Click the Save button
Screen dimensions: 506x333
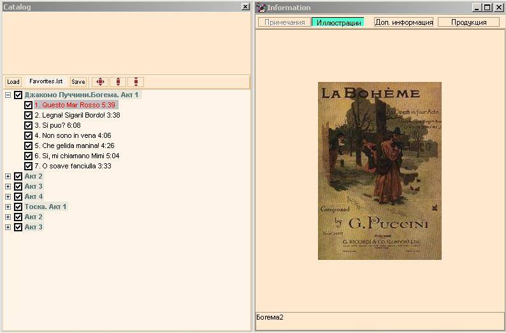pos(78,82)
